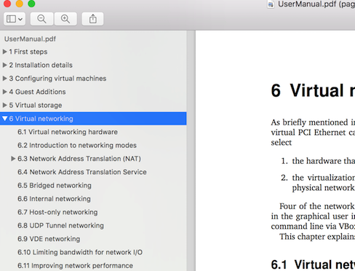Expand the 1 First steps chapter

[4, 52]
